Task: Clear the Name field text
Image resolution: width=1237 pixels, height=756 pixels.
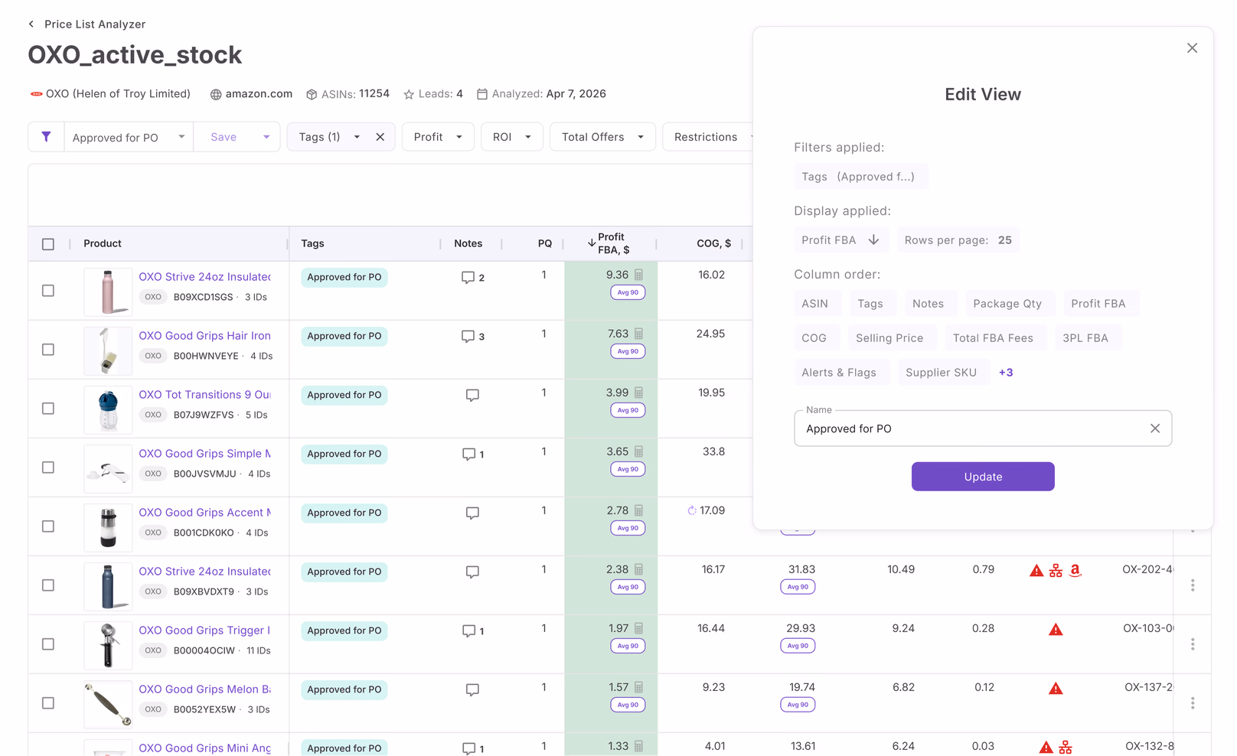Action: [x=1155, y=429]
